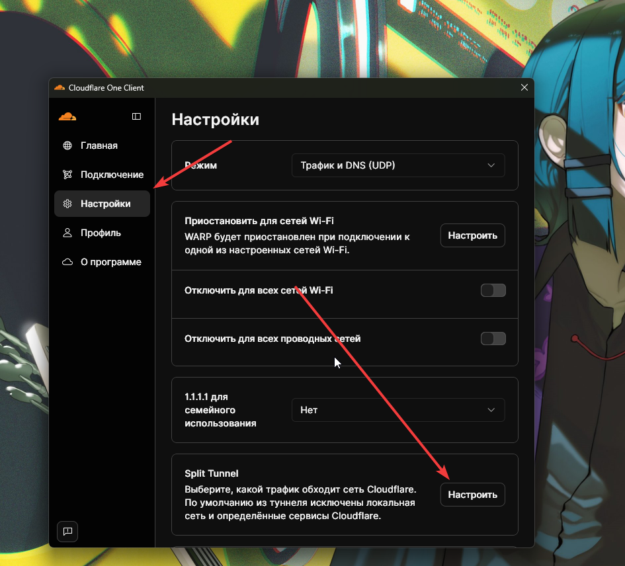Image resolution: width=625 pixels, height=566 pixels.
Task: Open the Режим dropdown Трафик и DNS (UDP)
Action: (398, 165)
